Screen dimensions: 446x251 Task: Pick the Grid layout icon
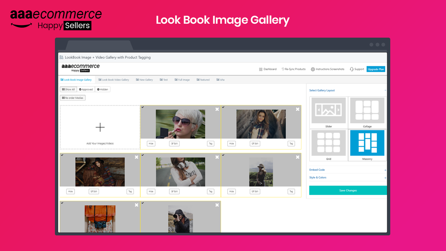click(328, 143)
